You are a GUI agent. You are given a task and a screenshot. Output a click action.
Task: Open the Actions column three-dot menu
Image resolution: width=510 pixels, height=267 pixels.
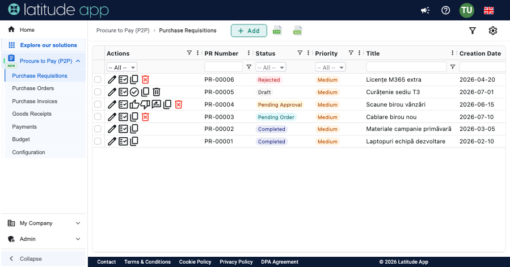pos(197,53)
